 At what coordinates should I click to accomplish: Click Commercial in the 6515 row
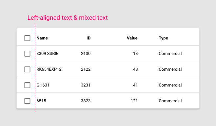[x=170, y=101]
